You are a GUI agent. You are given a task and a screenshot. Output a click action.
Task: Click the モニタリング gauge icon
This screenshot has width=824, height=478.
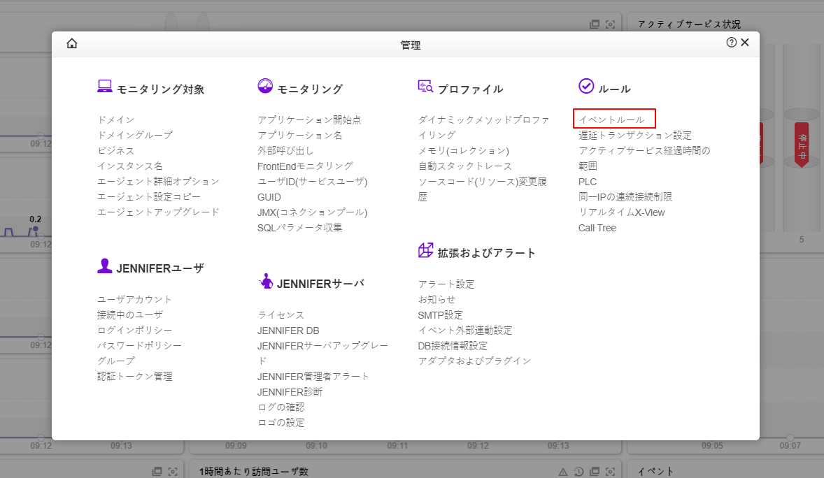pyautogui.click(x=265, y=86)
